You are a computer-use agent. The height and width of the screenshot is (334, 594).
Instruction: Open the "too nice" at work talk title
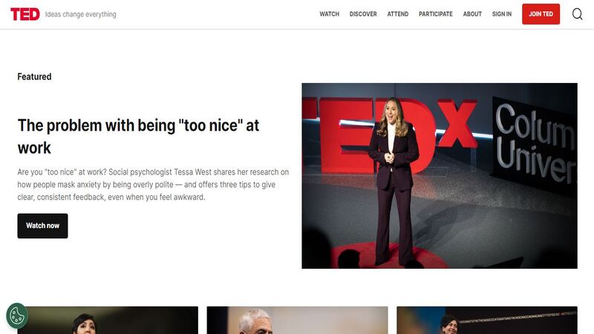[x=138, y=137]
